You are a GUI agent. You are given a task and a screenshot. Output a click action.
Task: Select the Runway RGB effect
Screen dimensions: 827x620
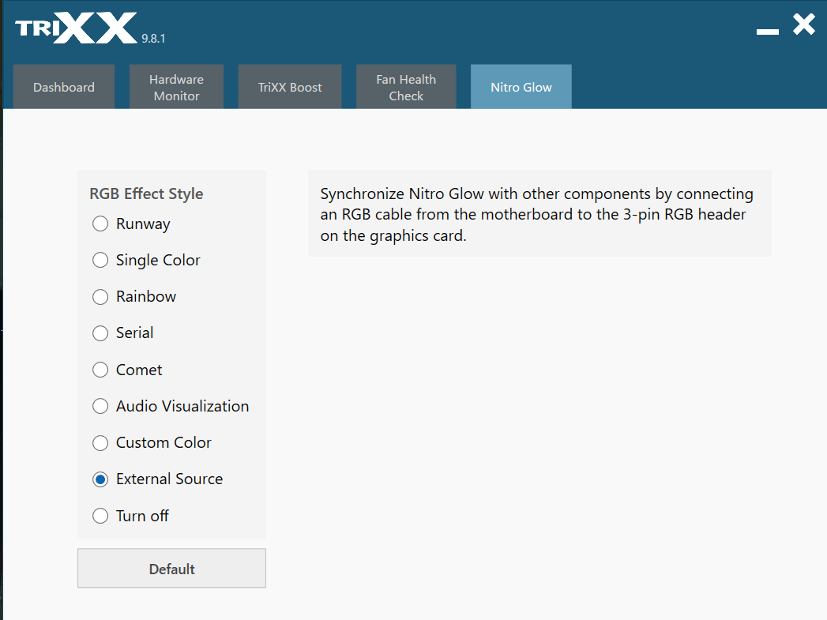coord(100,224)
